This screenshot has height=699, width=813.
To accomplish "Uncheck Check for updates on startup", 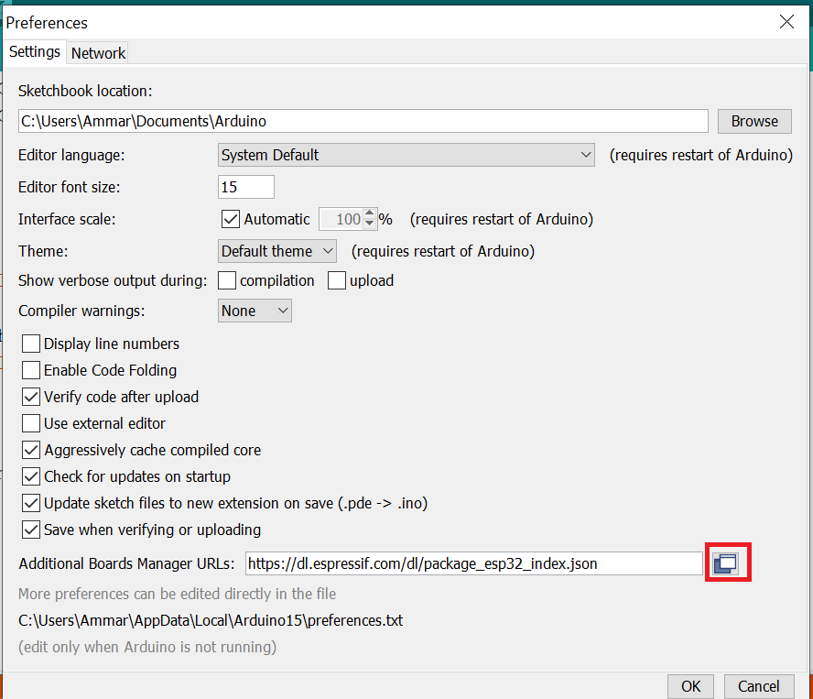I will 31,476.
